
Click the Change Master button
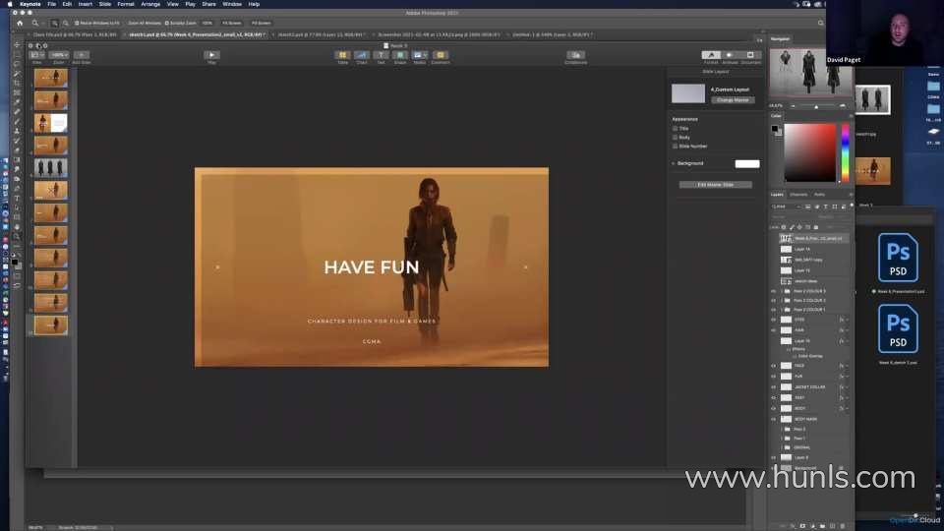click(733, 100)
